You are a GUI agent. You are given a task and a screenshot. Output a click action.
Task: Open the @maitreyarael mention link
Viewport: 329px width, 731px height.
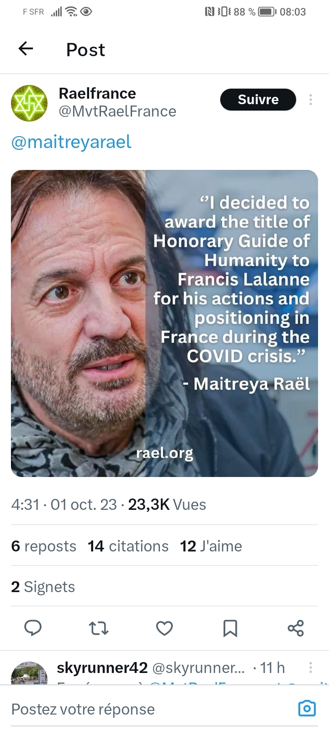tap(71, 142)
